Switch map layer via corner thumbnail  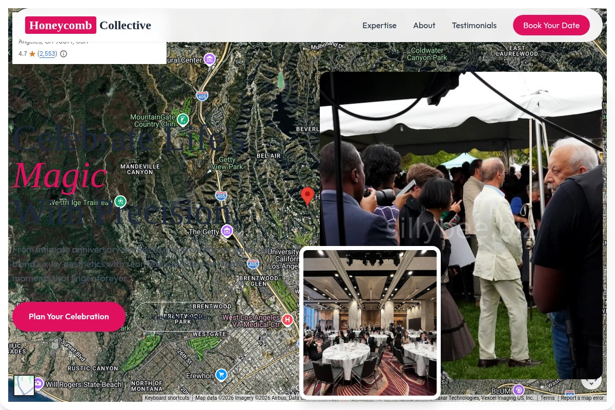(24, 385)
